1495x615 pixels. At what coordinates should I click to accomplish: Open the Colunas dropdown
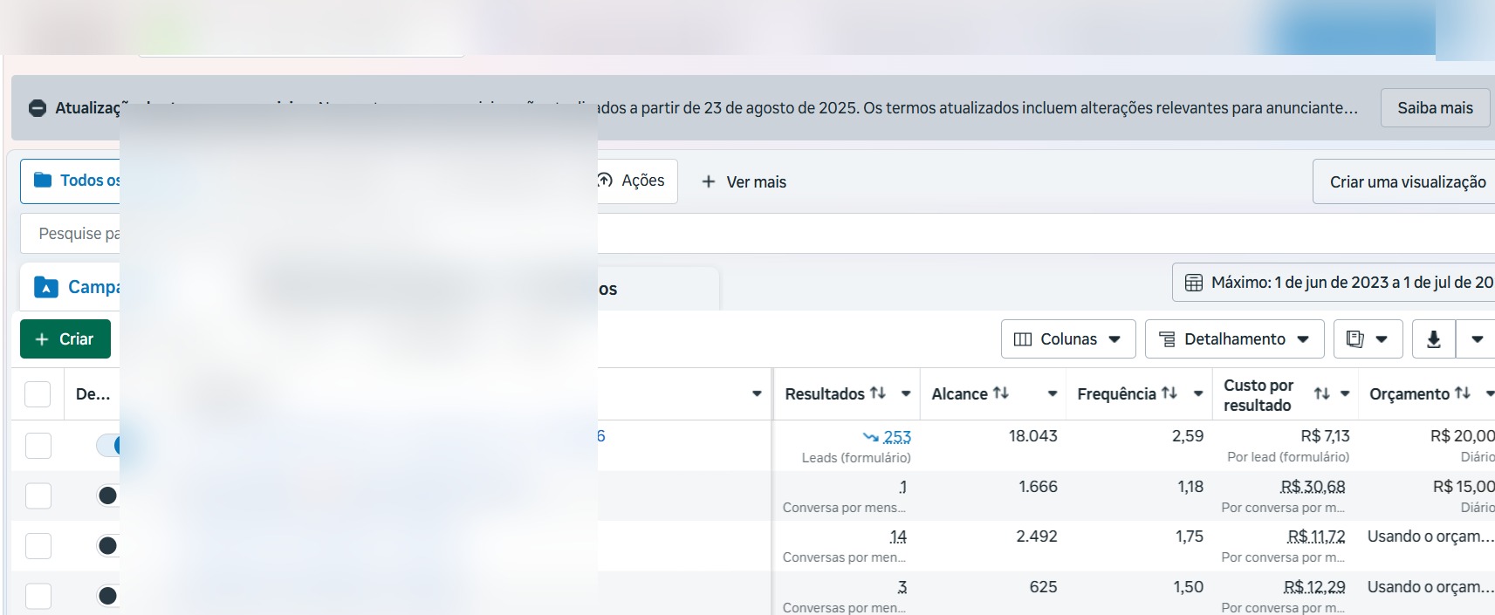tap(1068, 339)
